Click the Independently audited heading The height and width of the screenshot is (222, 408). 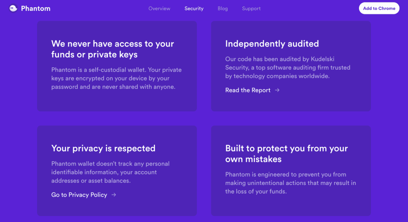pos(272,44)
